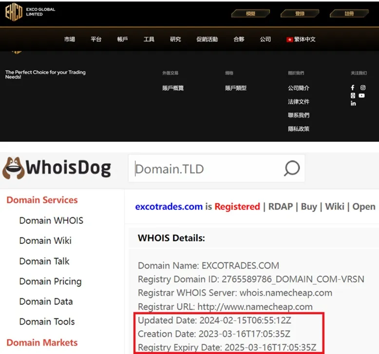The height and width of the screenshot is (354, 379).
Task: Select Domain WHOIS in sidebar
Action: (51, 220)
